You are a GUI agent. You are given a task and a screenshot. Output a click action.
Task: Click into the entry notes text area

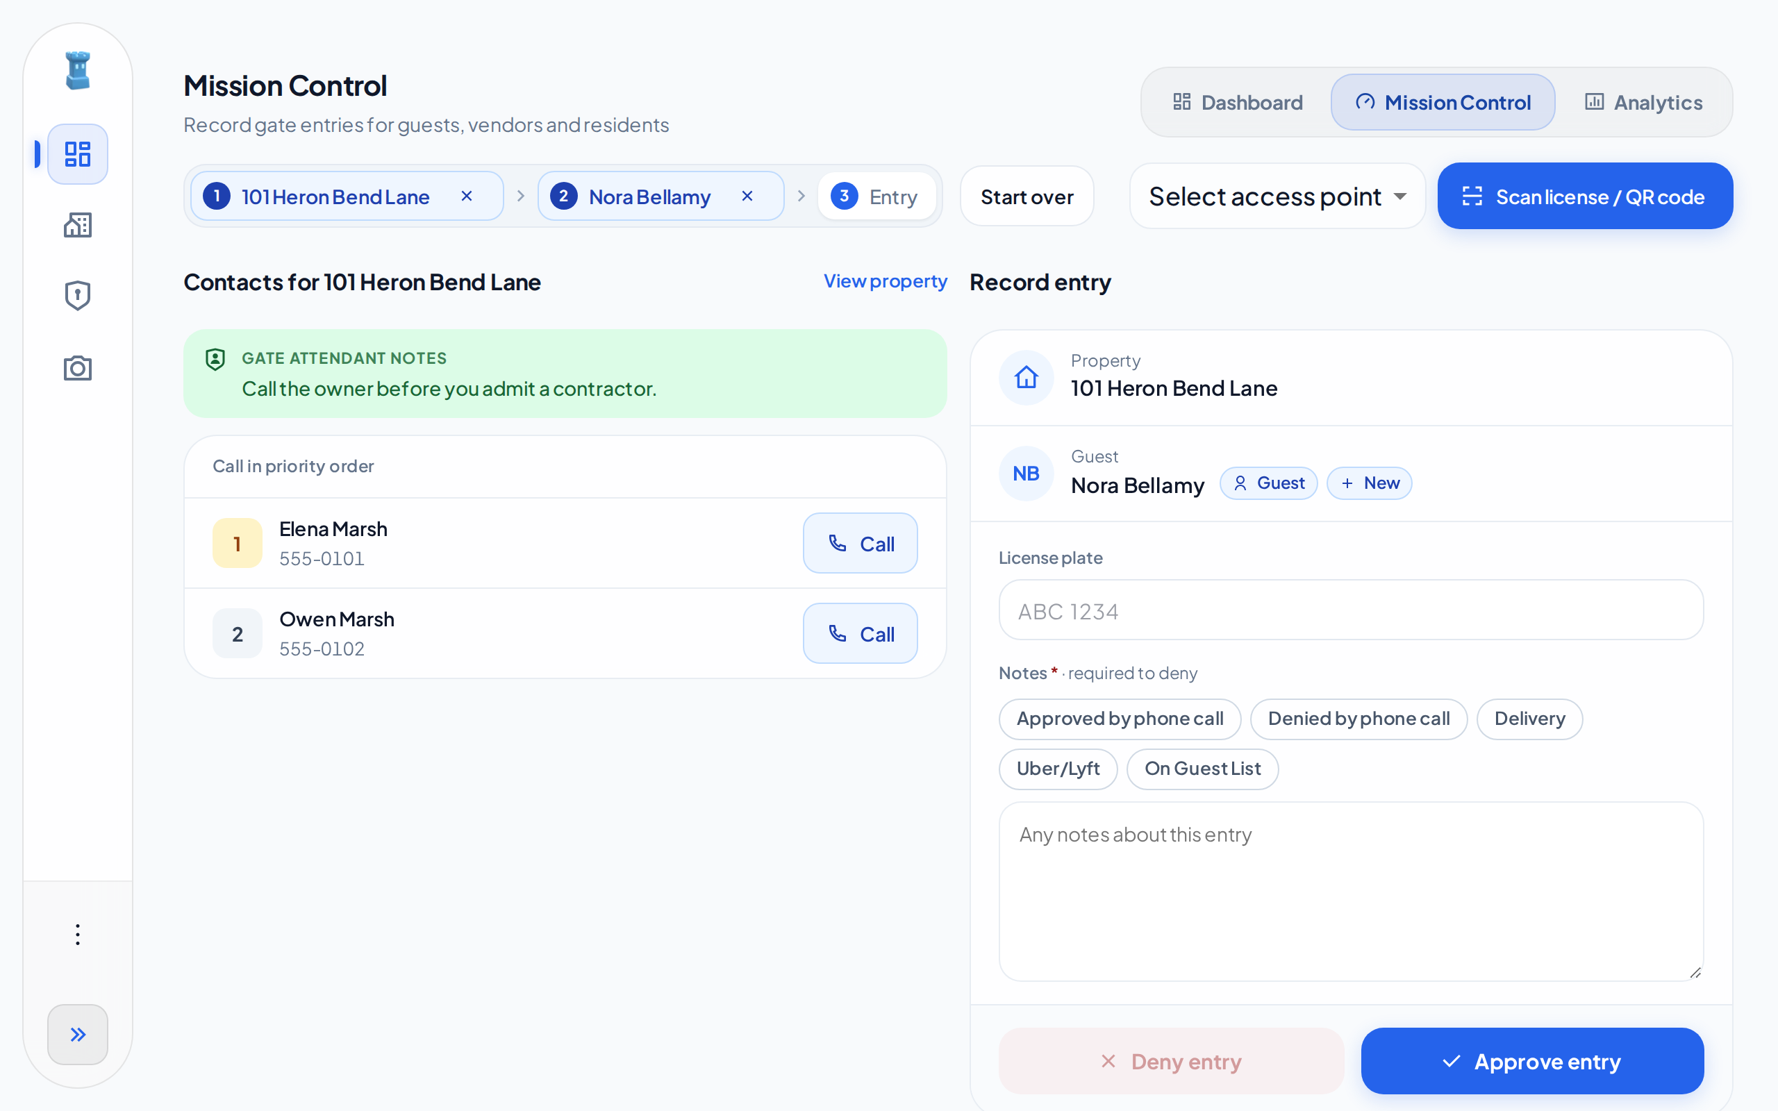(x=1350, y=892)
